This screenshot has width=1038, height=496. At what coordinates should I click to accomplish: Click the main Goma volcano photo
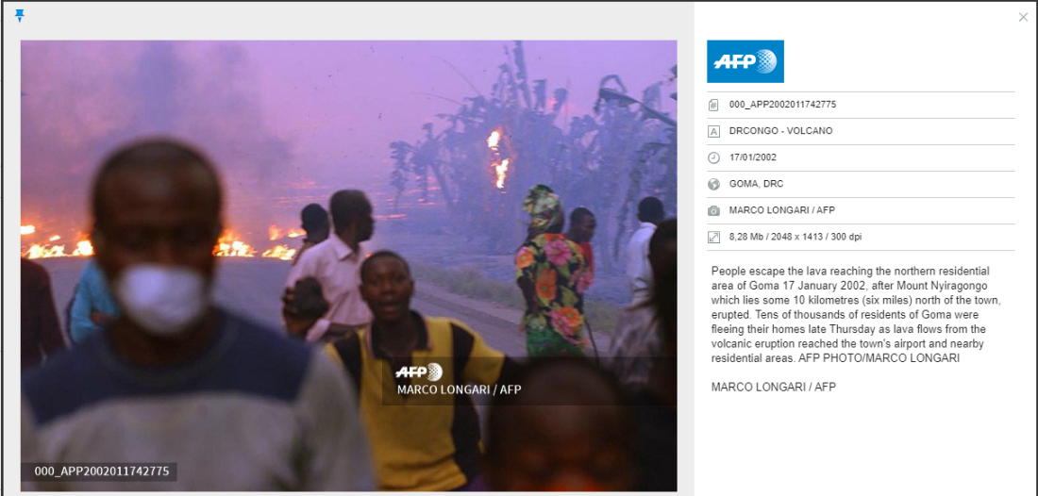[349, 266]
